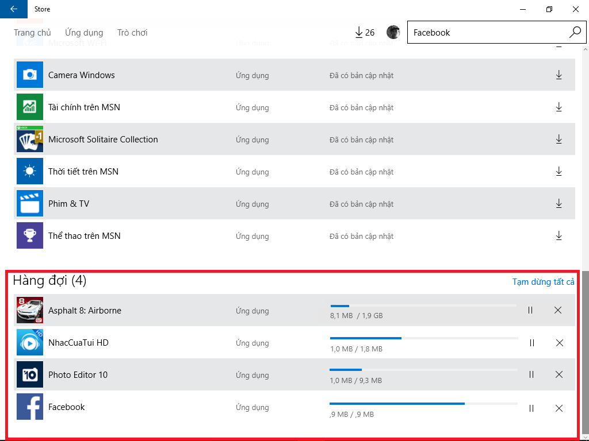
Task: Open the Photo Editor 10 app icon
Action: tap(30, 374)
